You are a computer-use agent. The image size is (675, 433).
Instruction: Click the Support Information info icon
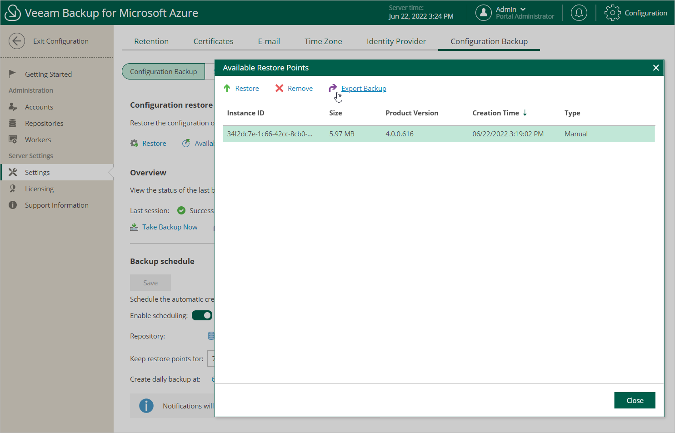(13, 205)
